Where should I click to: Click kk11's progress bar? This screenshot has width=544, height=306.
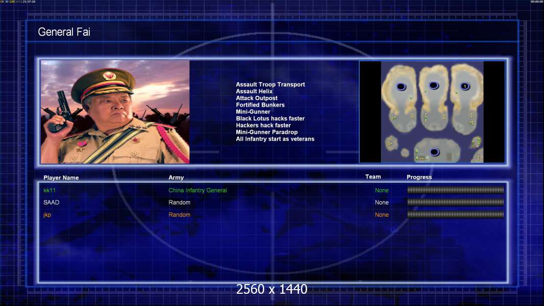click(456, 190)
